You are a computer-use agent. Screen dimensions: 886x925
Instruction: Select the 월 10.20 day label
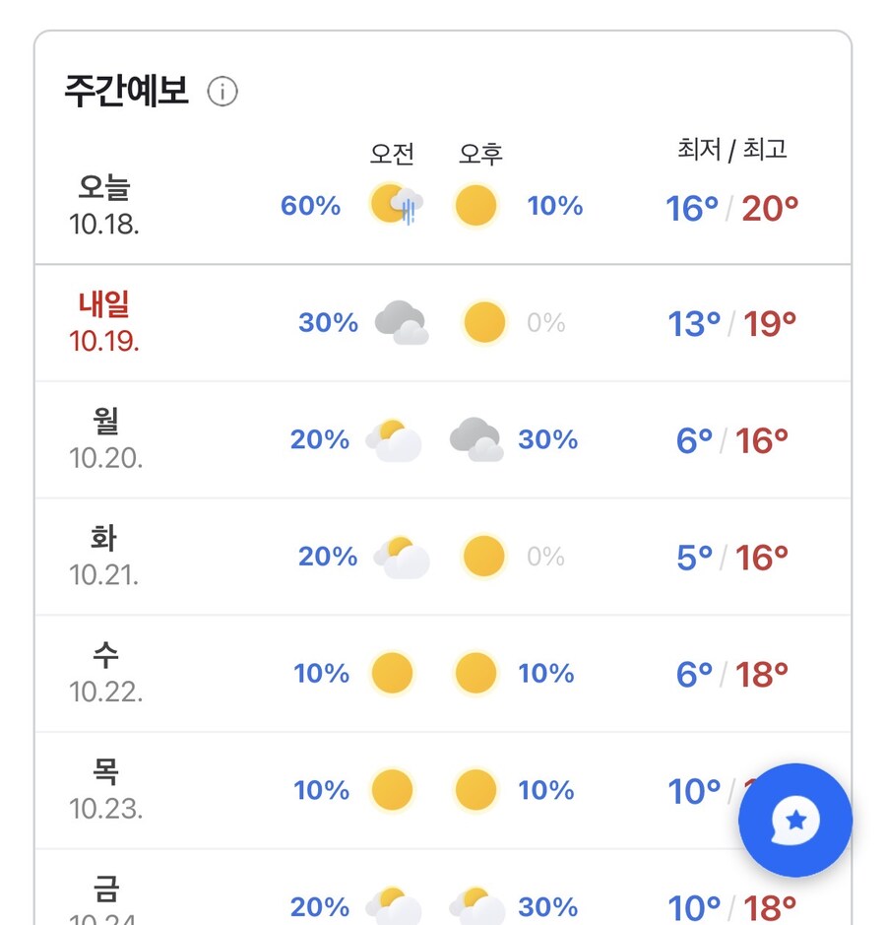tap(105, 439)
